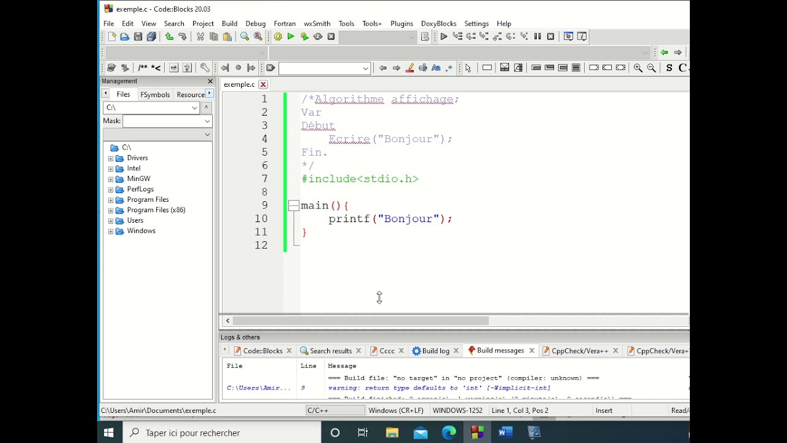This screenshot has width=787, height=443.
Task: Select the Windows folder in file tree
Action: click(141, 231)
